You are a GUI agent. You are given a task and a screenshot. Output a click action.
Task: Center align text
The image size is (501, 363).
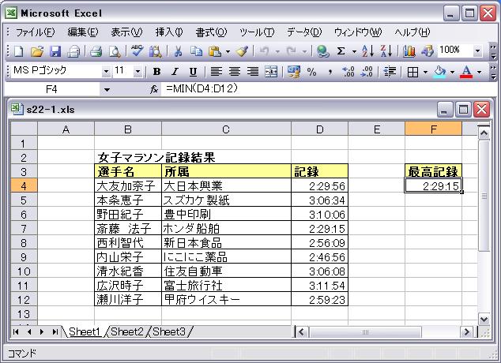click(235, 72)
